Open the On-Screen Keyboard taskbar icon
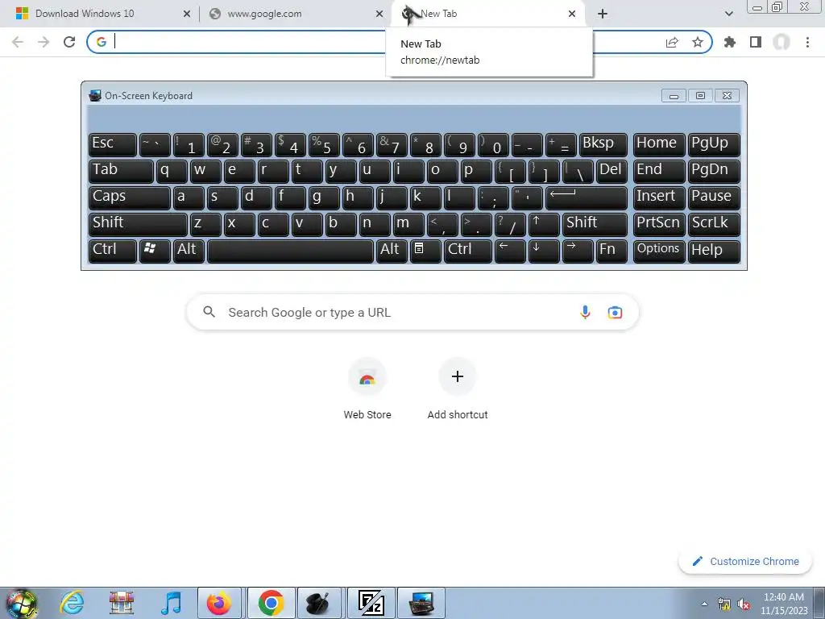The height and width of the screenshot is (619, 825). (x=421, y=603)
